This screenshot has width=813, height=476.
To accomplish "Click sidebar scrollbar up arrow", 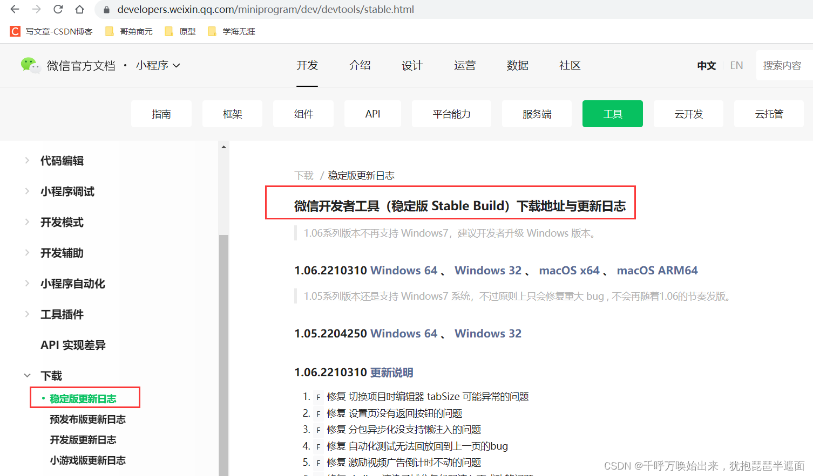I will [223, 147].
